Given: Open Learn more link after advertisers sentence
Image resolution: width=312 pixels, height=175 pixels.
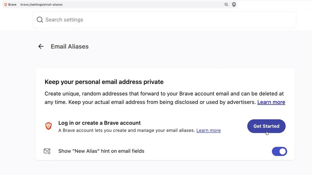Looking at the screenshot, I should pos(271,102).
